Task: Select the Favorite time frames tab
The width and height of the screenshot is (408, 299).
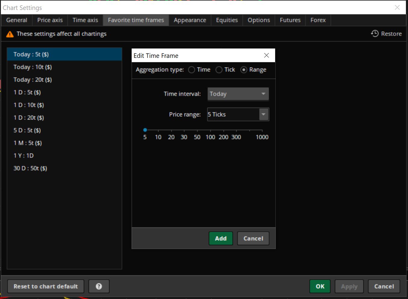Action: (x=136, y=20)
